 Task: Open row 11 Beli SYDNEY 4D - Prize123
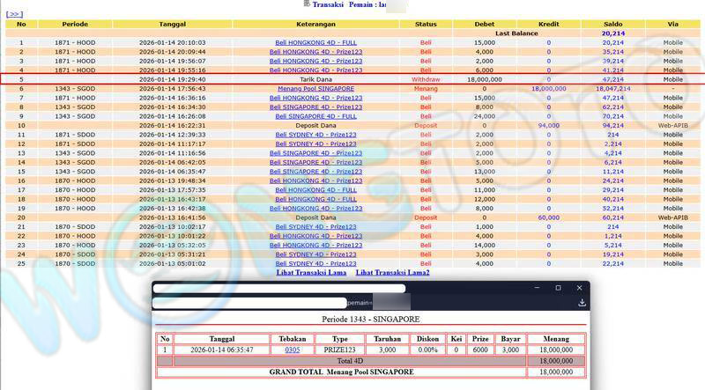315,135
